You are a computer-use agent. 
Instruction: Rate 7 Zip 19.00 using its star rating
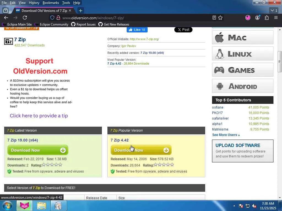tap(52, 165)
